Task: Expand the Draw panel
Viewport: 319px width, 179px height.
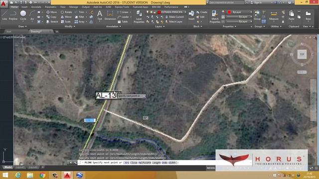Action: (x=22, y=26)
